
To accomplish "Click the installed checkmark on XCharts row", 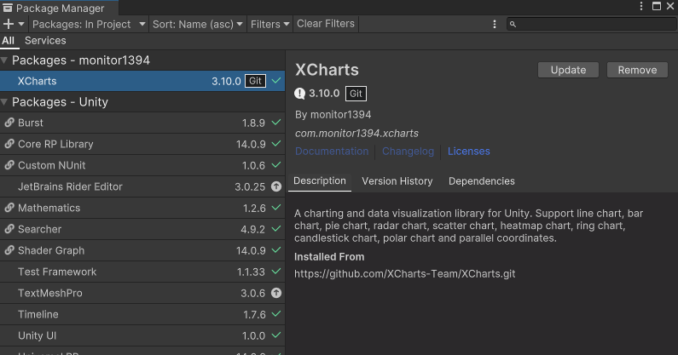I will click(276, 81).
